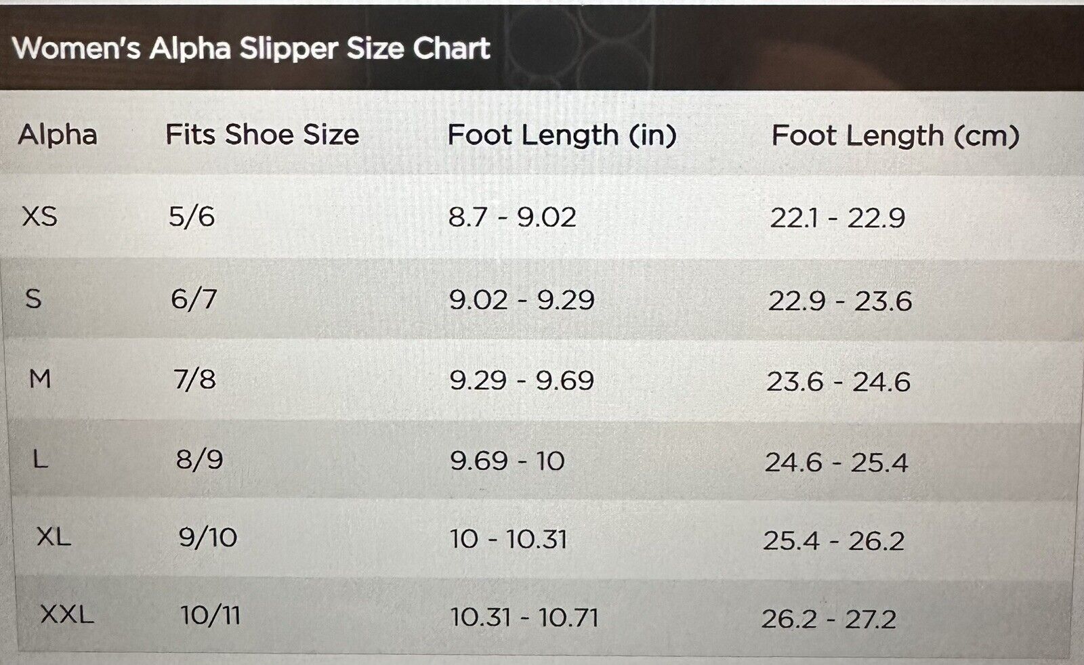Select the XS size row label

tap(40, 217)
